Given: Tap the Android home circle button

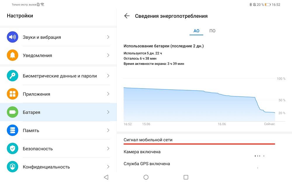Looking at the screenshot, I should 146,177.
